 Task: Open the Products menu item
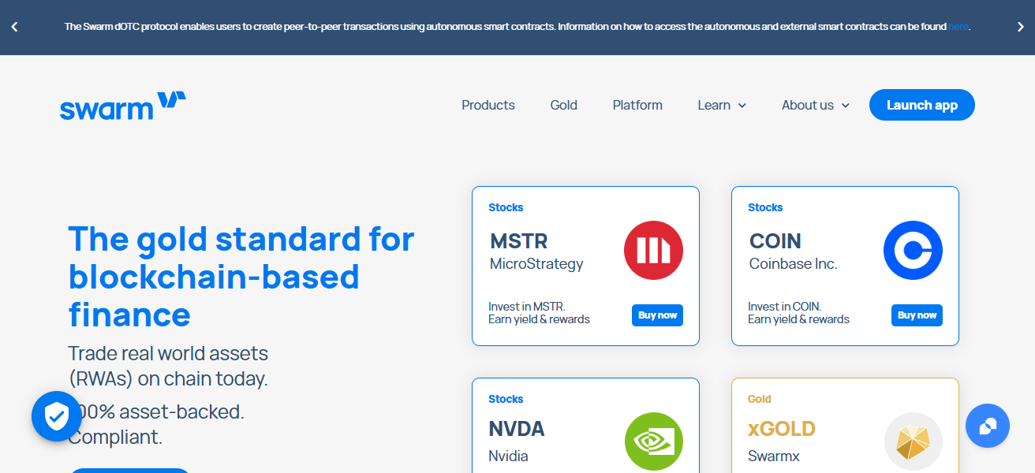pyautogui.click(x=488, y=105)
